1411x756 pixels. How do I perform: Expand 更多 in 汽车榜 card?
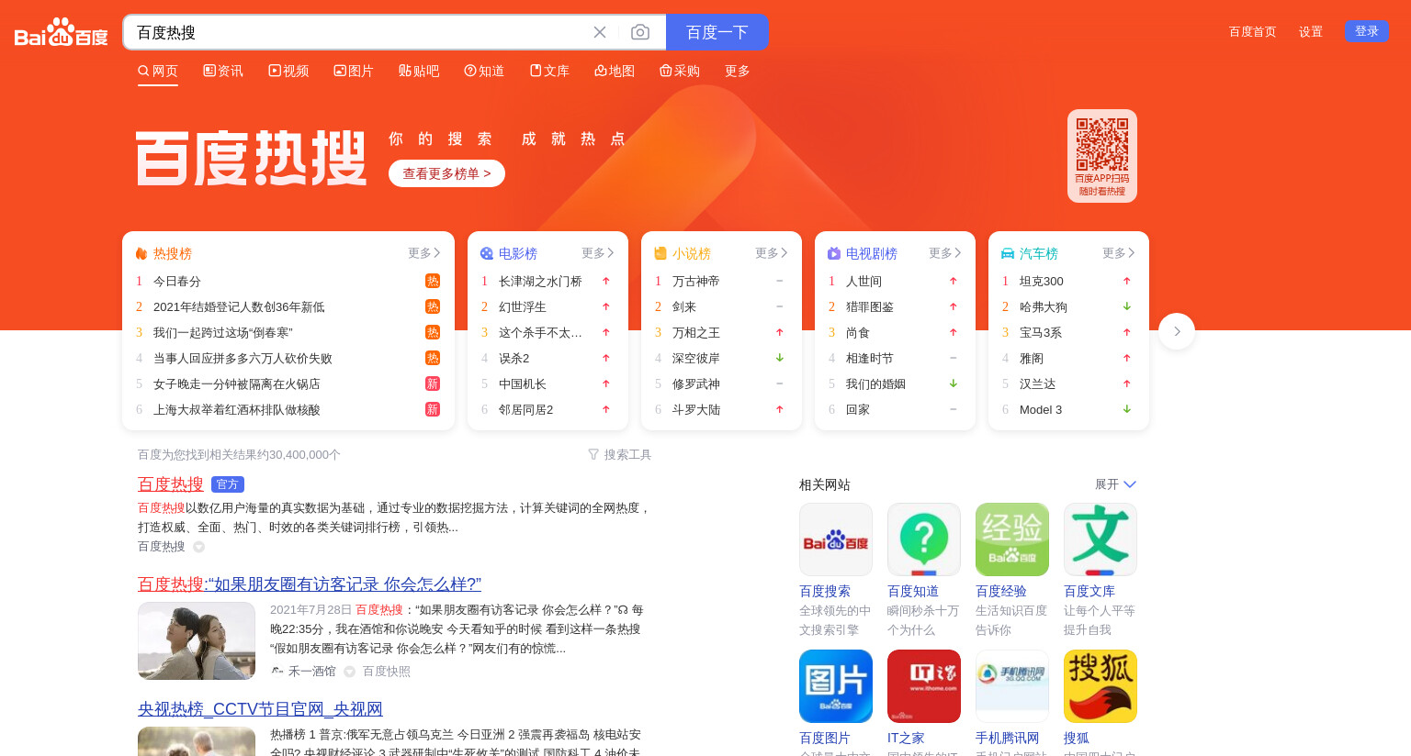(1119, 253)
